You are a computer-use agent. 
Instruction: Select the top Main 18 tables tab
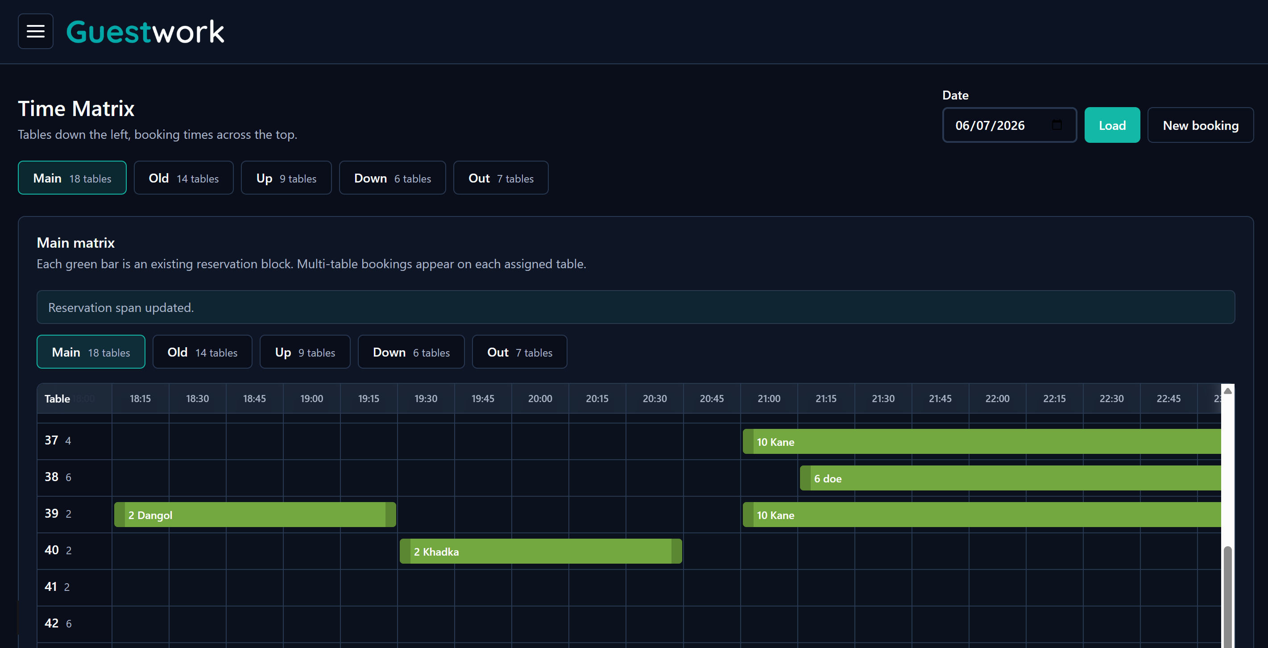coord(72,178)
